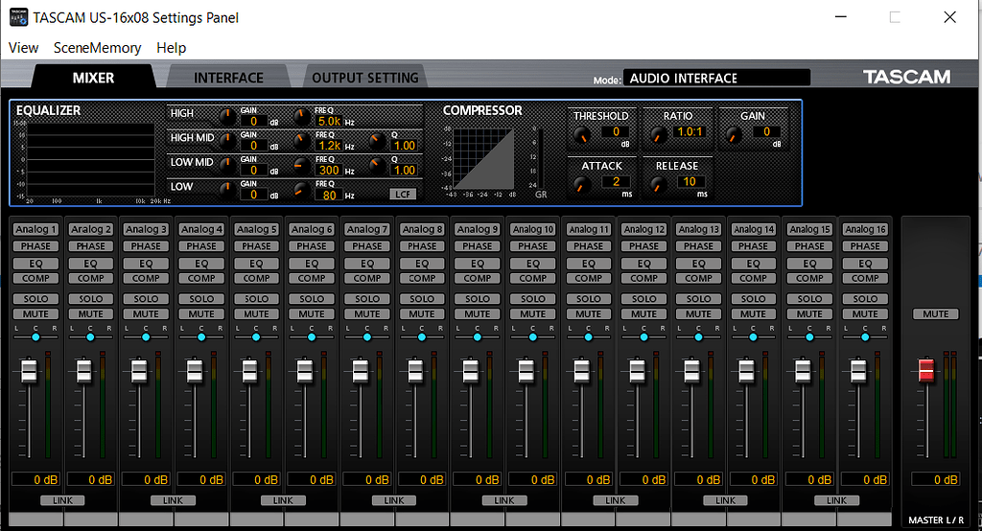Click the Analog 11 volume fader
The height and width of the screenshot is (531, 982).
point(581,371)
